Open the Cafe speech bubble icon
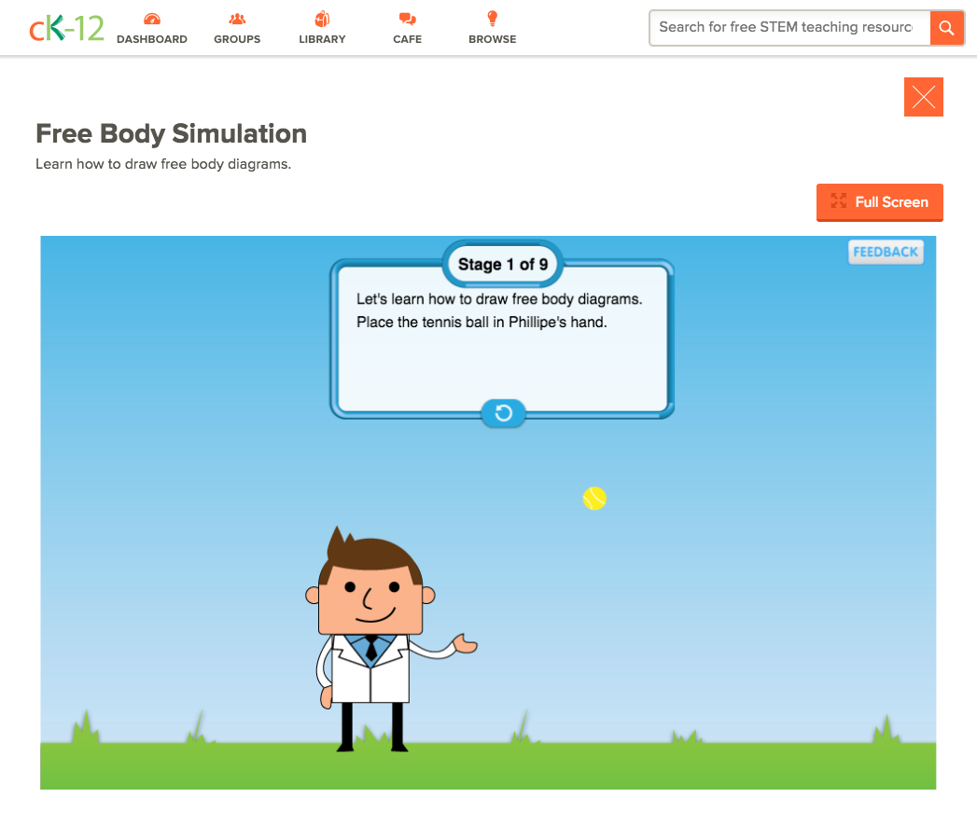Viewport: 977px width, 825px height. [x=407, y=17]
